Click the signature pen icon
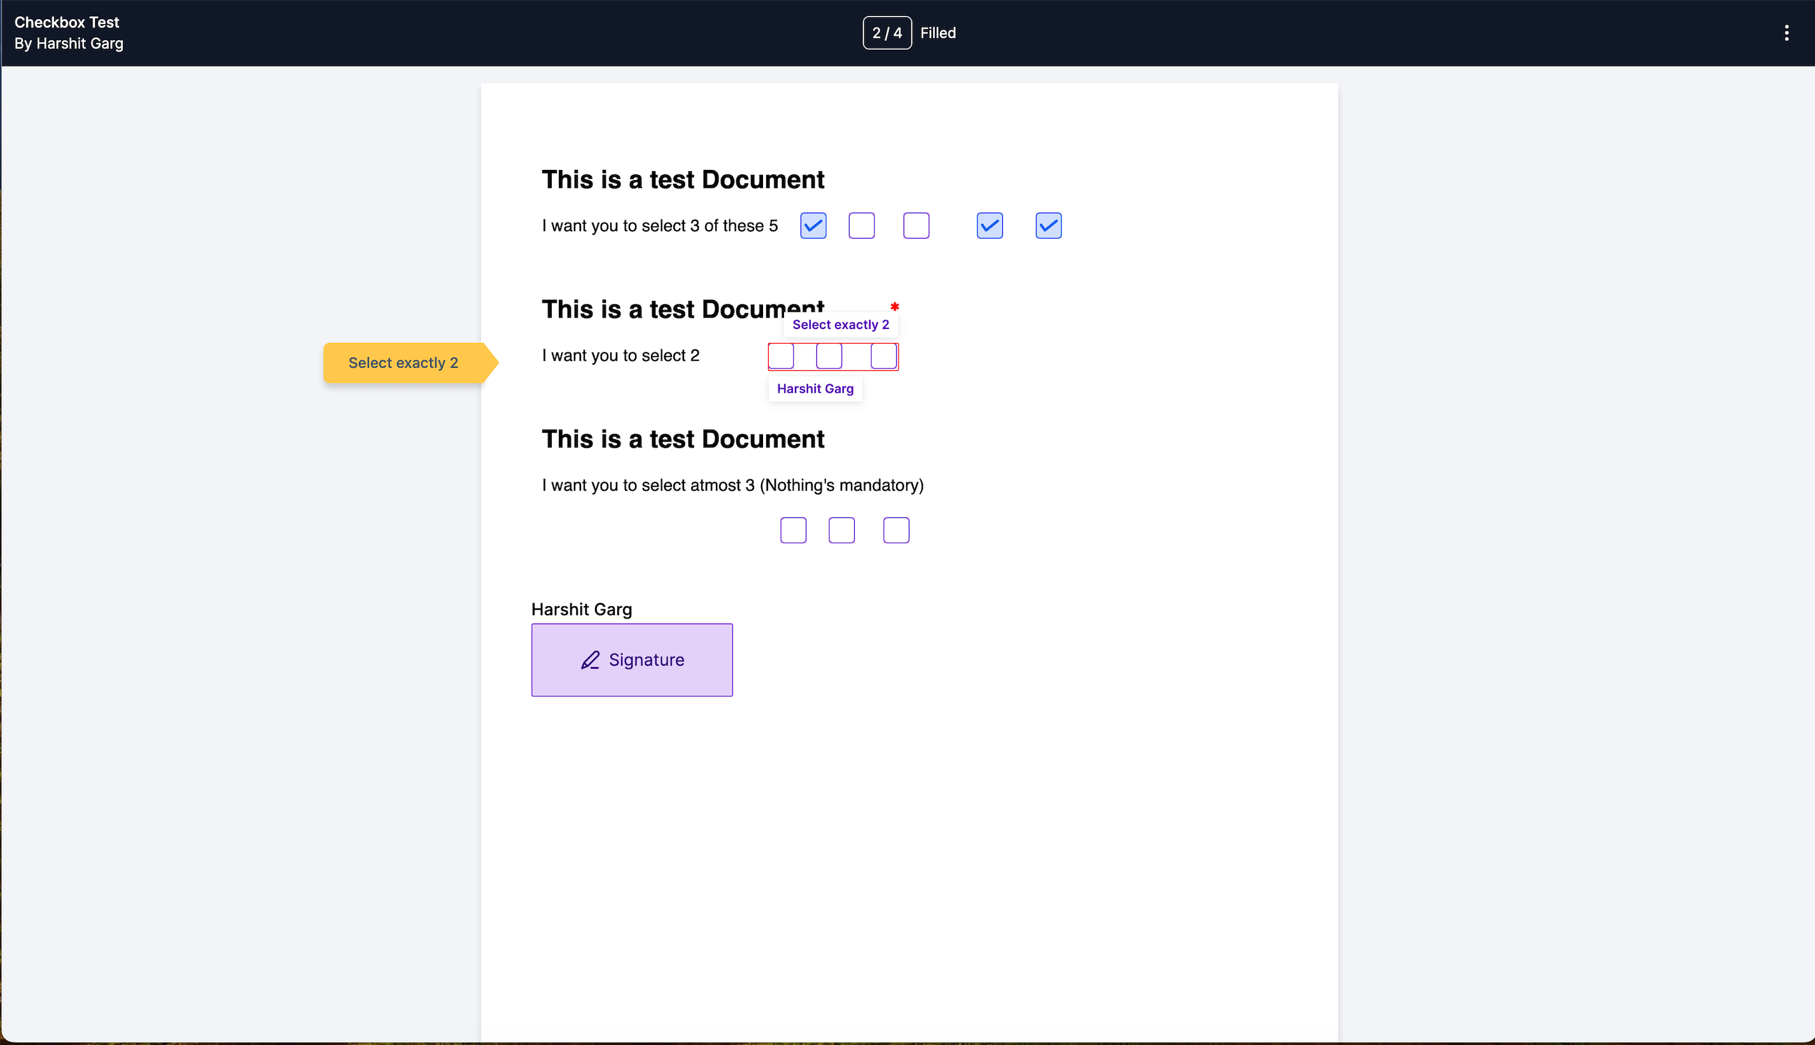The image size is (1815, 1045). [x=590, y=660]
